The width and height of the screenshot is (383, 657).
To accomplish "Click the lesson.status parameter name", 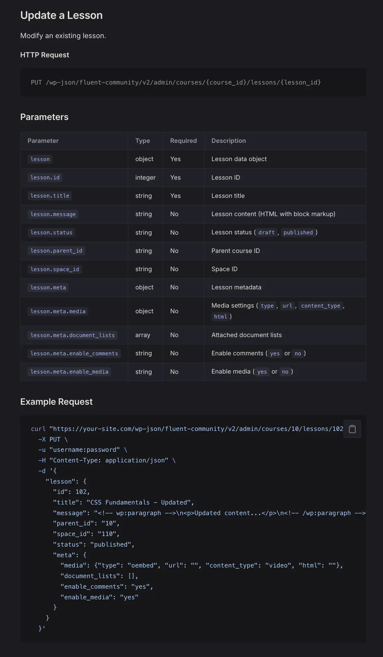I will pyautogui.click(x=51, y=233).
